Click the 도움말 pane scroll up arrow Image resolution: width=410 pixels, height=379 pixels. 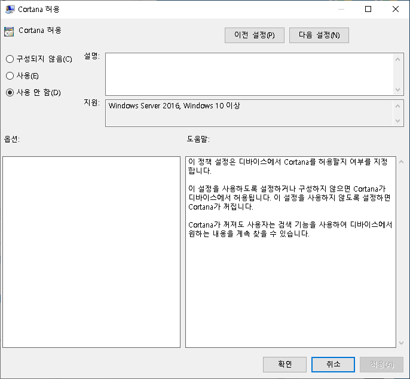(x=402, y=162)
